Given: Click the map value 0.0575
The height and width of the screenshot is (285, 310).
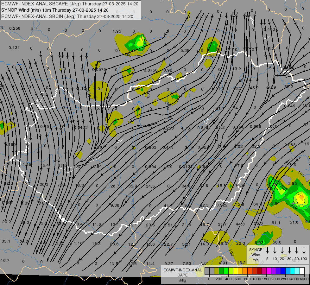Looking at the screenshot, I should point(99,70).
